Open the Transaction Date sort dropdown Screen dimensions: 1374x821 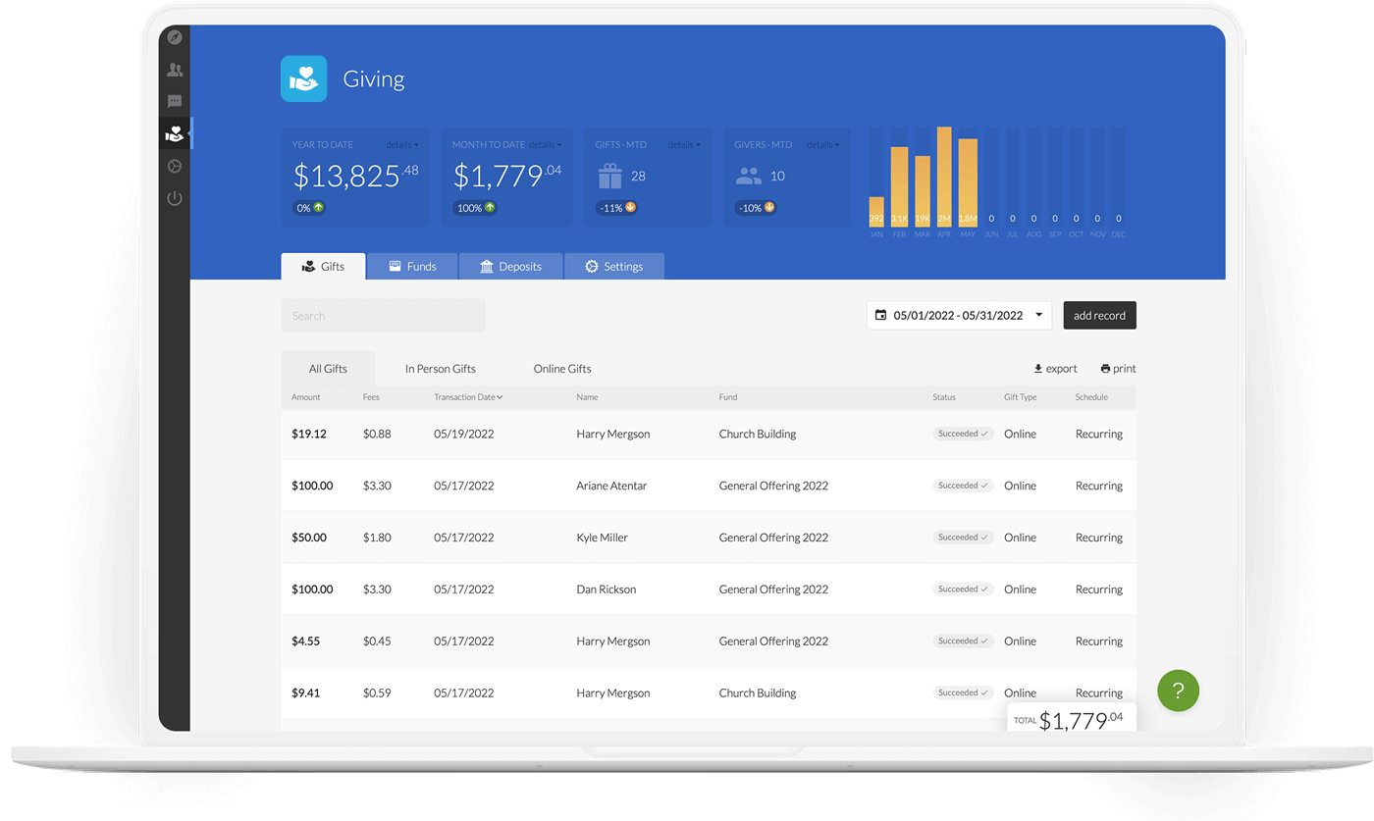(x=468, y=396)
